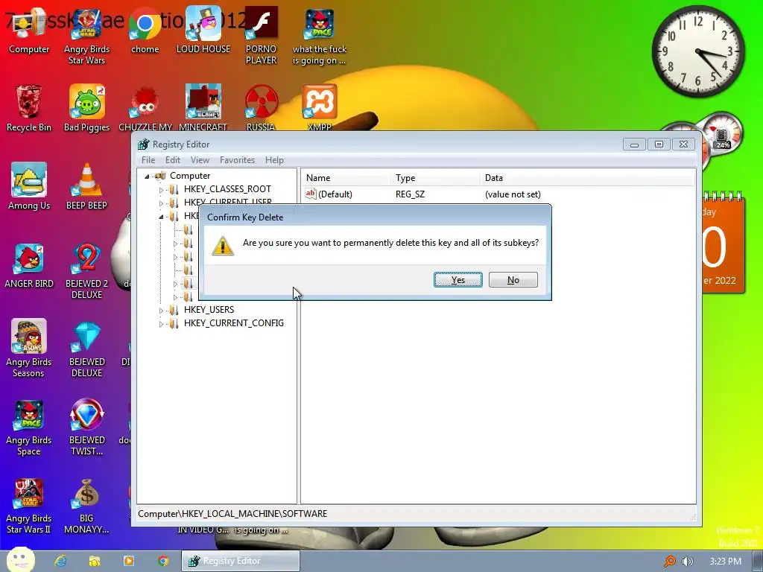The image size is (763, 572).
Task: Click the status bar registry path text
Action: pyautogui.click(x=232, y=514)
